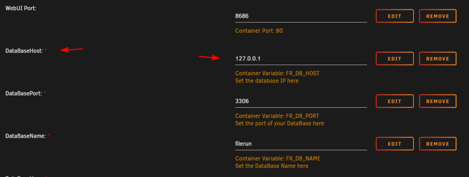Screen dimensions: 469x177
Task: Click the Container Port: 80 description
Action: click(259, 31)
